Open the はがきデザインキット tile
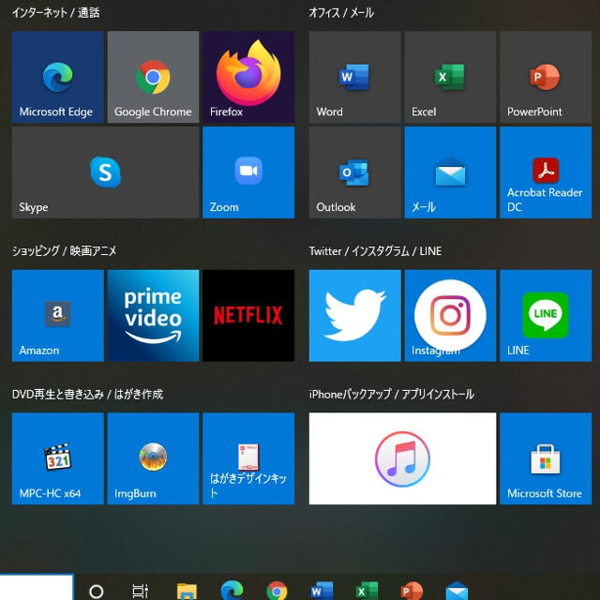This screenshot has width=600, height=600. (x=248, y=458)
